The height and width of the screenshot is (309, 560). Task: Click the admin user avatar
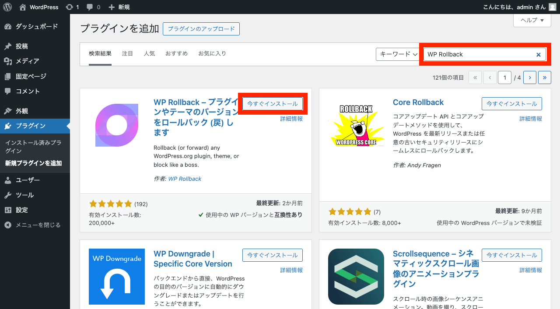(553, 7)
